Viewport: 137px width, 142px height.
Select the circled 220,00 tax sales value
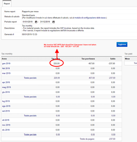click(x=57, y=63)
